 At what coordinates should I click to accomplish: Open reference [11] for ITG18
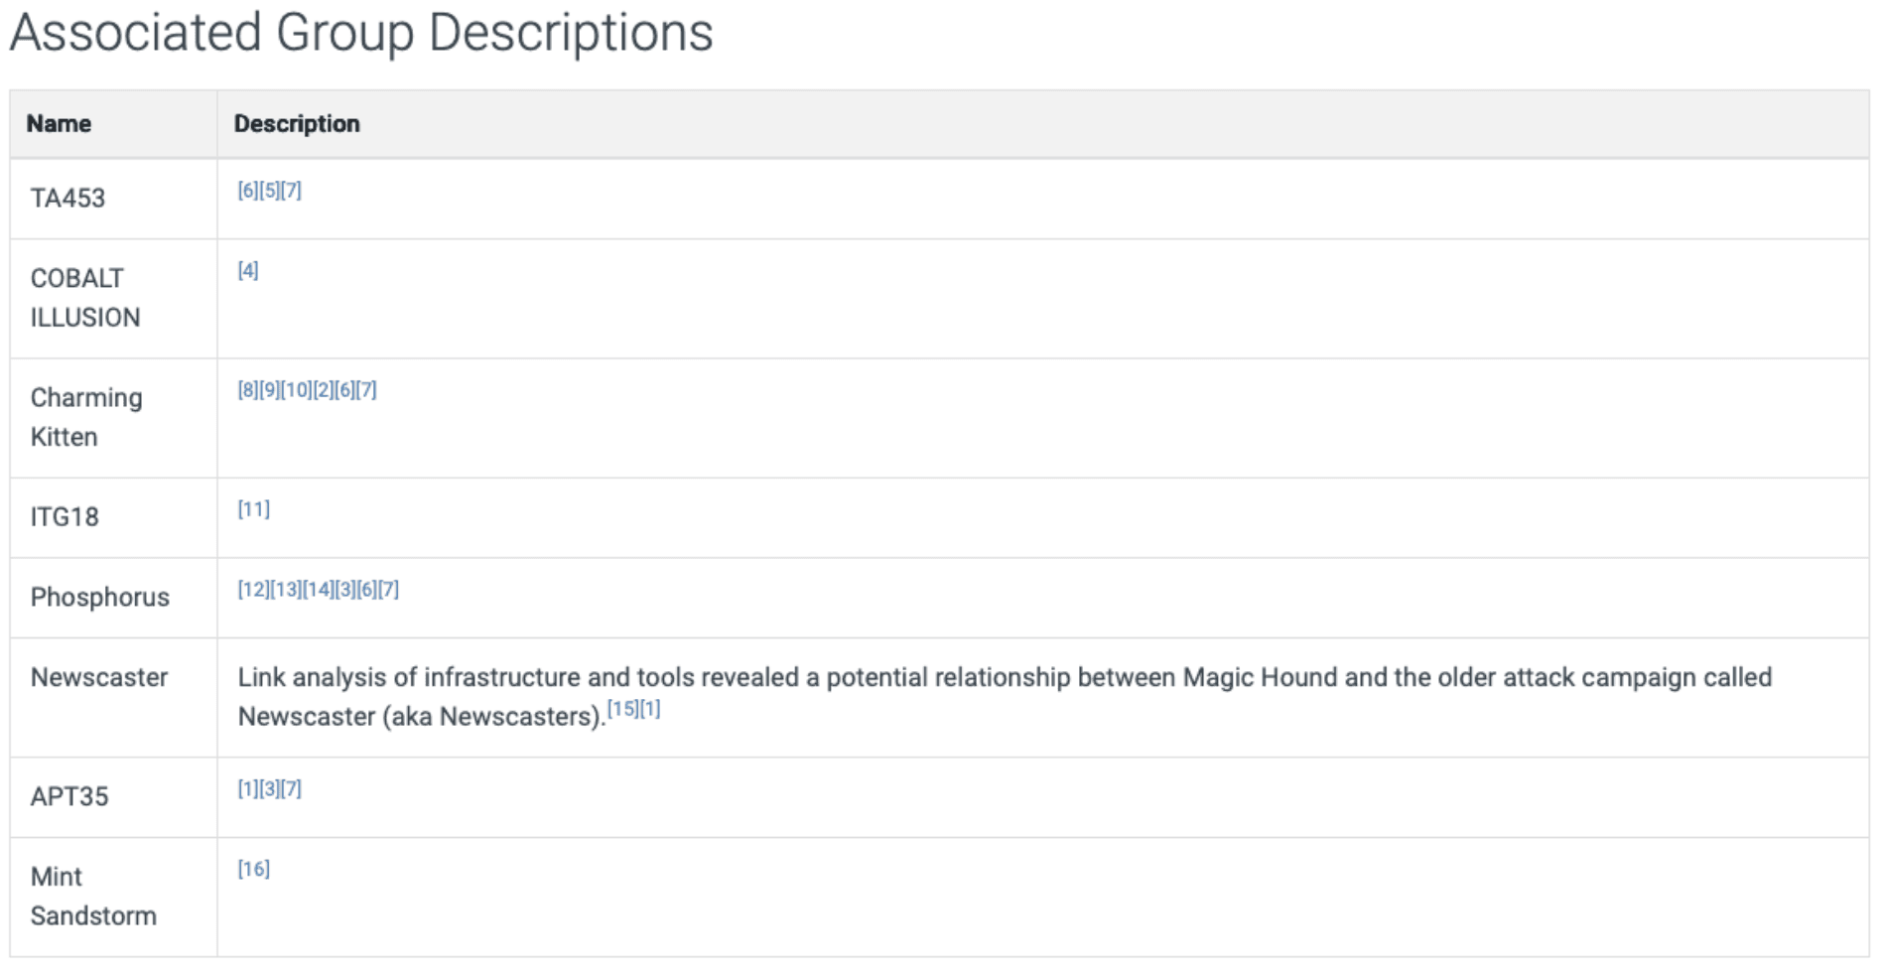click(x=253, y=509)
